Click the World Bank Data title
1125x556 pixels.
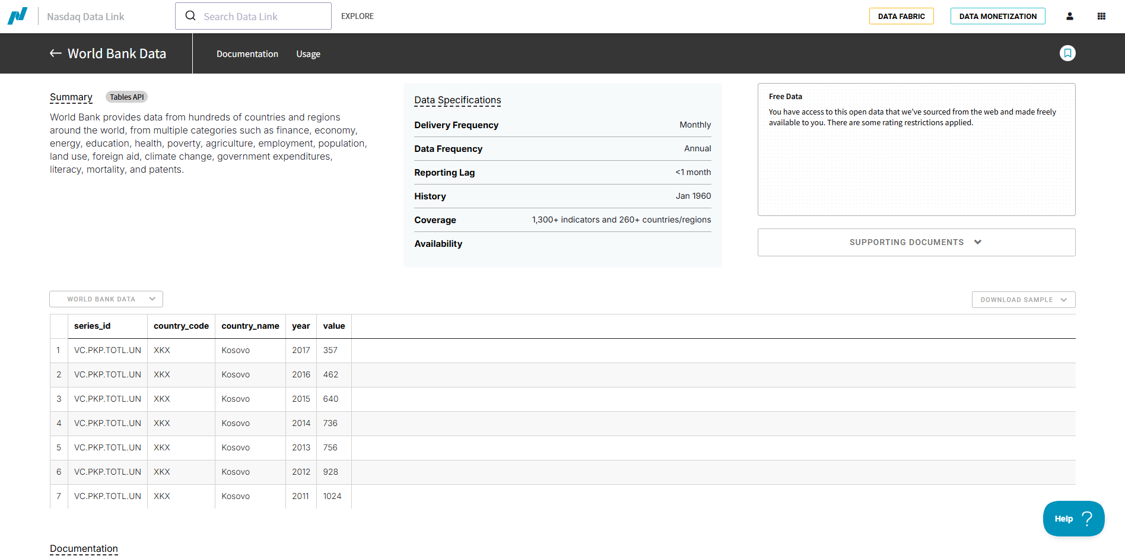(x=117, y=53)
